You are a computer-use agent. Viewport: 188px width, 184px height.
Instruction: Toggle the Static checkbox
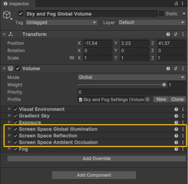click(x=161, y=14)
